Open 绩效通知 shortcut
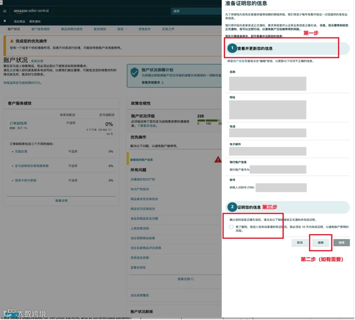This screenshot has width=355, height=320. pos(35,21)
